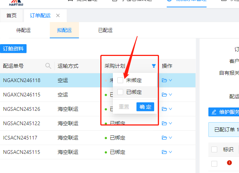The image size is (239, 173).
Task: Open the 首页 tab
Action: (11, 15)
